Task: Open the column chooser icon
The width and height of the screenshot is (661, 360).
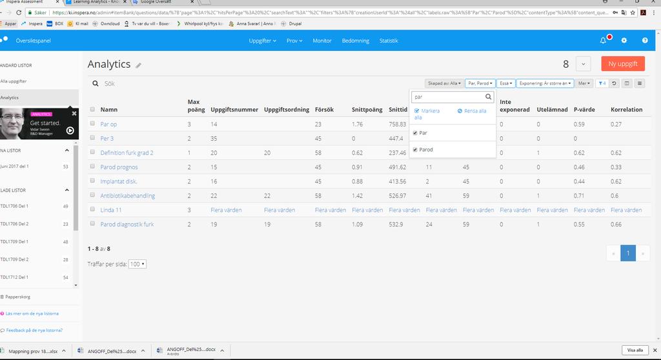Action: (627, 83)
